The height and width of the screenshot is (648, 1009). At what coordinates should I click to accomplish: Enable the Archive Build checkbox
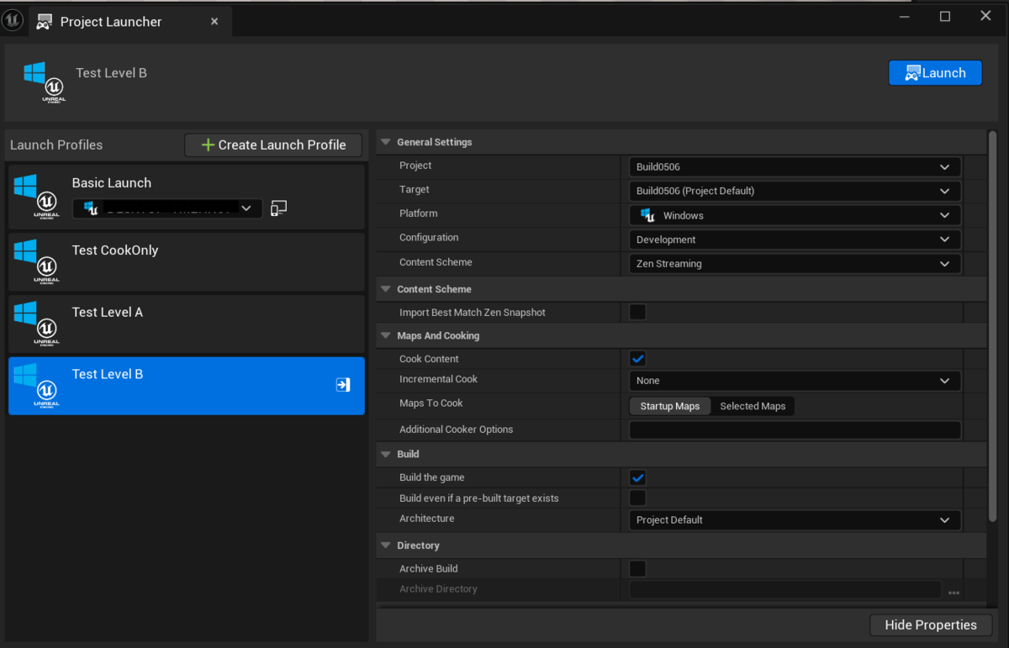(x=638, y=569)
